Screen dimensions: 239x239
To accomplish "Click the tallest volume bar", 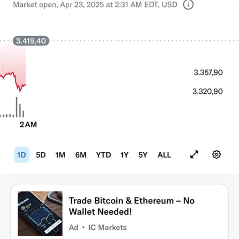I will pos(17,107).
